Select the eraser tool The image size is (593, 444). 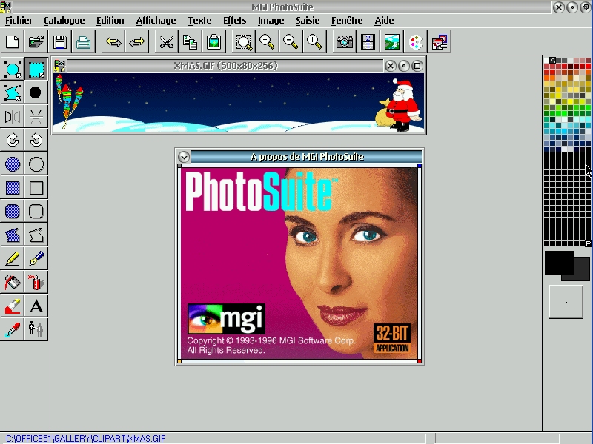click(x=13, y=306)
